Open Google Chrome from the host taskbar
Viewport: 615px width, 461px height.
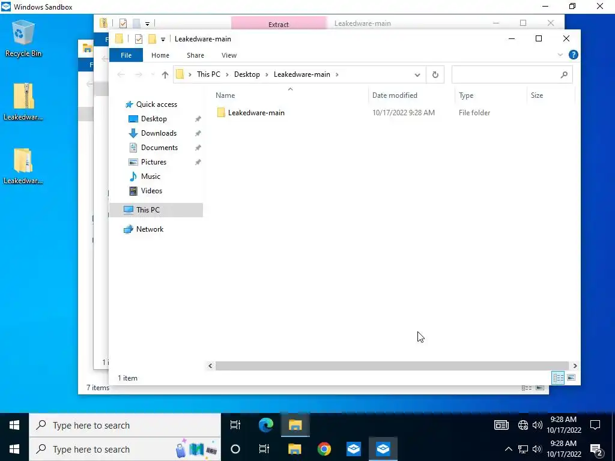pyautogui.click(x=324, y=449)
